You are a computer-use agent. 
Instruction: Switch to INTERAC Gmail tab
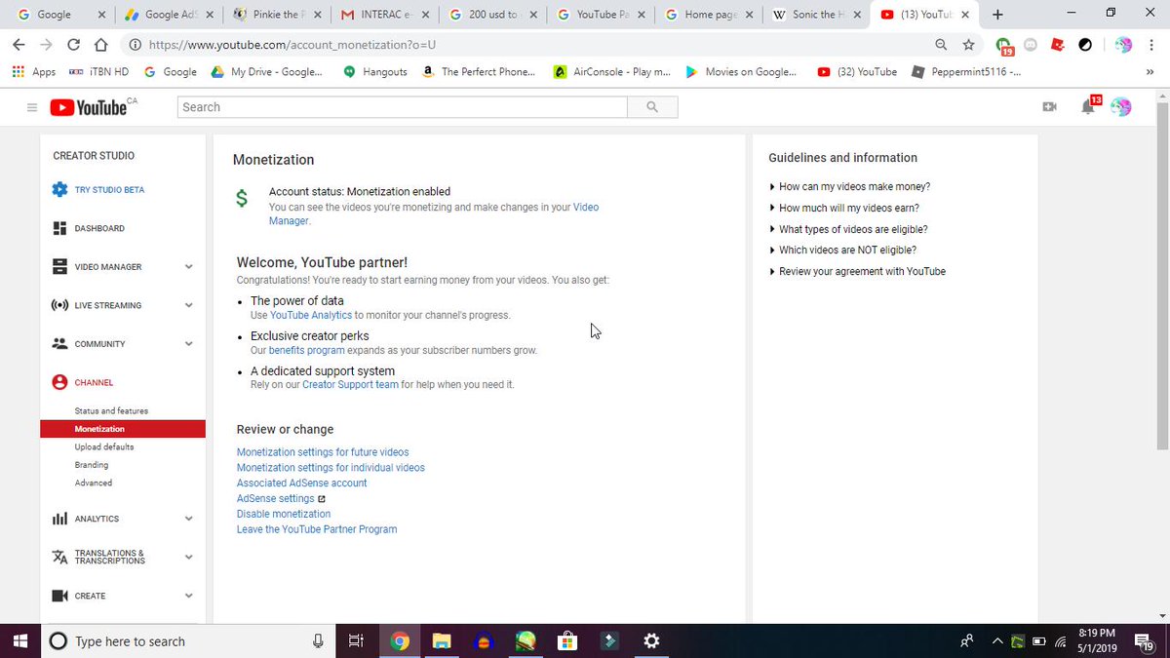click(383, 15)
